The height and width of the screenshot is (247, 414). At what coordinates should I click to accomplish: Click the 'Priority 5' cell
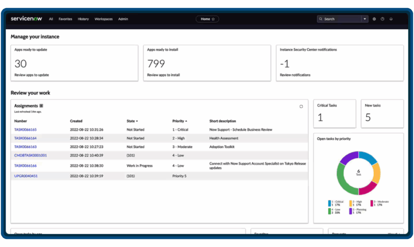click(179, 176)
